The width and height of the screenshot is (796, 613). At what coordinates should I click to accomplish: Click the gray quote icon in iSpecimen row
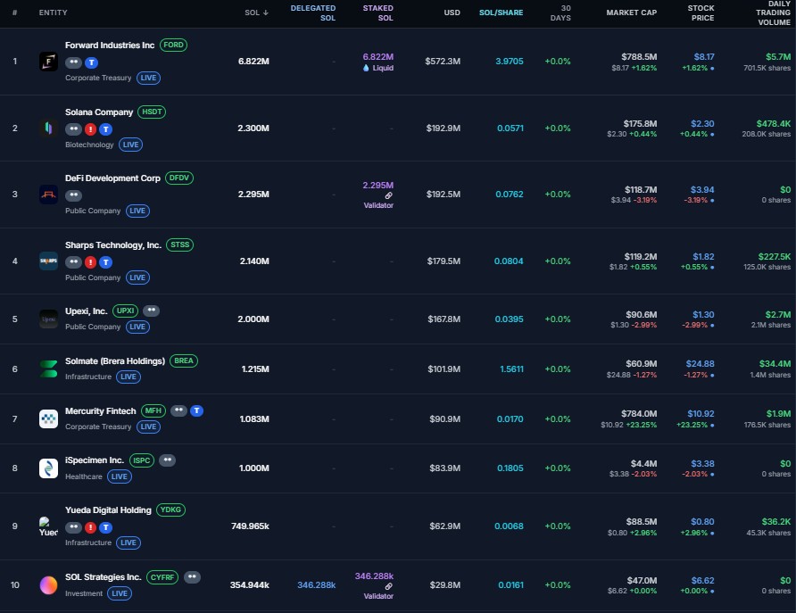point(168,460)
